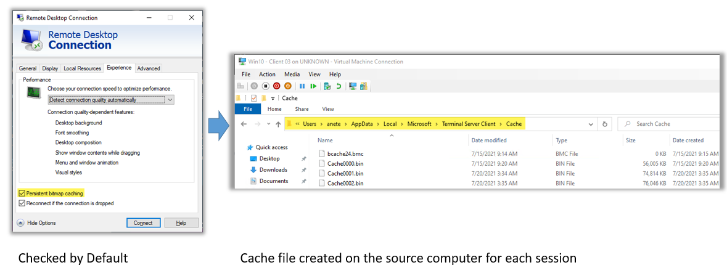
Task: Click Users in the address path
Action: (310, 124)
